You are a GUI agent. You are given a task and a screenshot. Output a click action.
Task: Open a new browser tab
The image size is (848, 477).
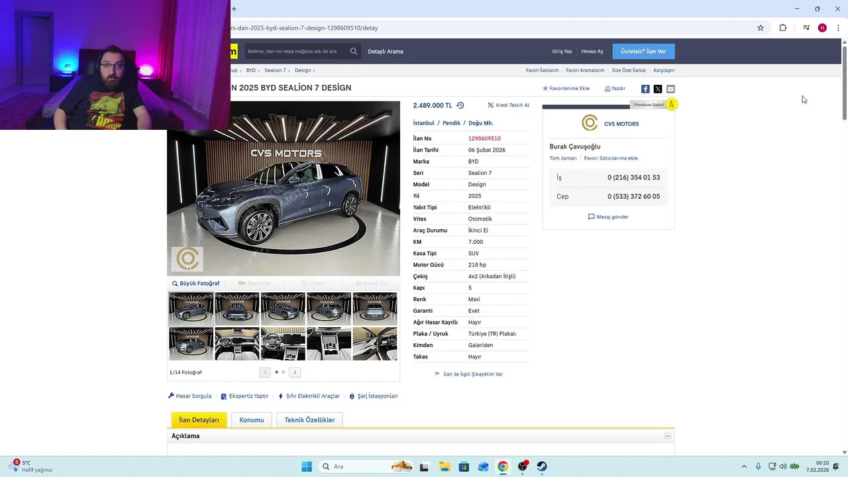pos(234,9)
